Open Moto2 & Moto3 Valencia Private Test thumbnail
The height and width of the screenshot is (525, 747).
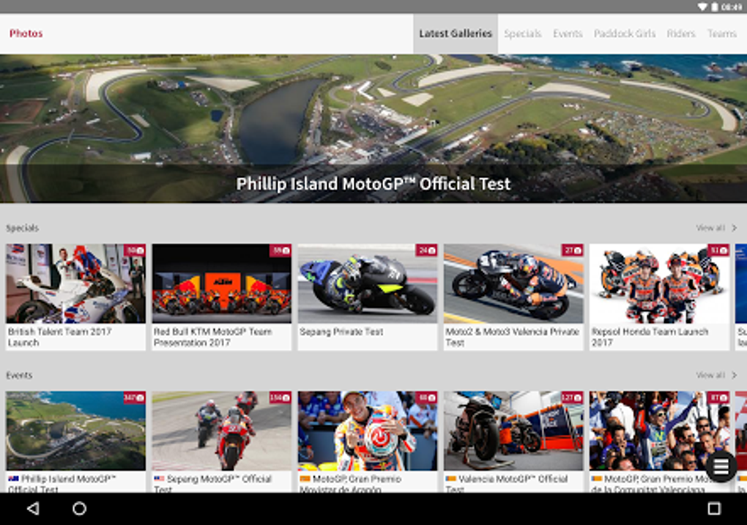(x=513, y=283)
